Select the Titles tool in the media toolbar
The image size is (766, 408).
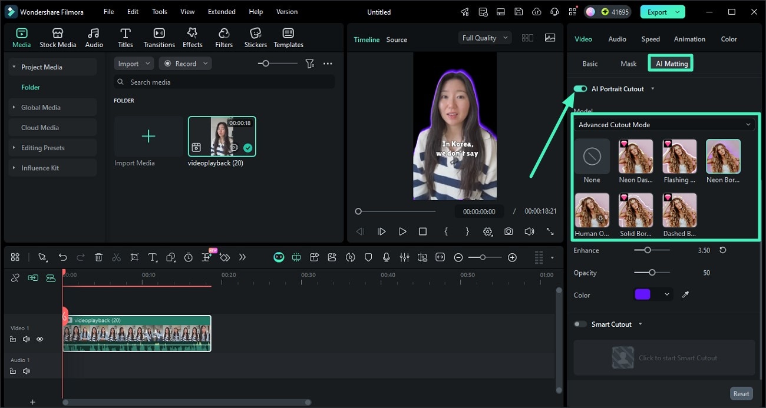(x=125, y=37)
